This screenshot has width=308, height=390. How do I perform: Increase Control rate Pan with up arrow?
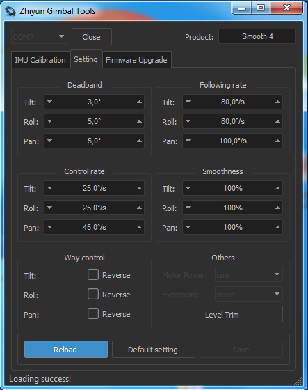(x=139, y=227)
